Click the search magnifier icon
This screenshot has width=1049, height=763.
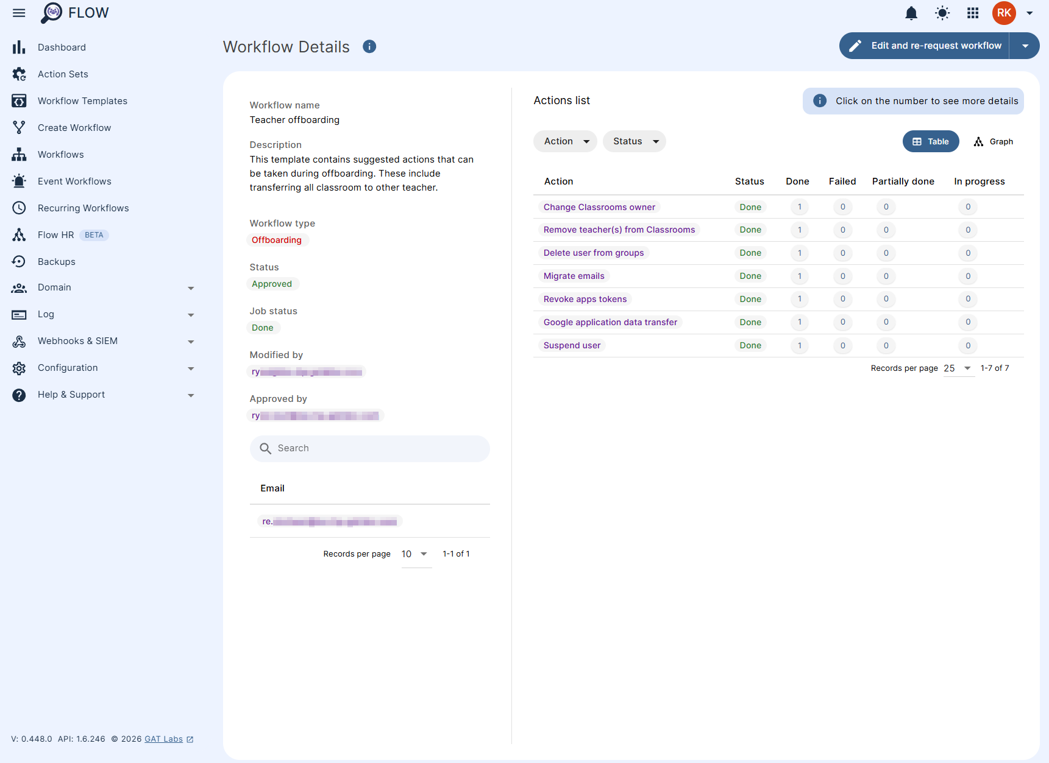[266, 449]
